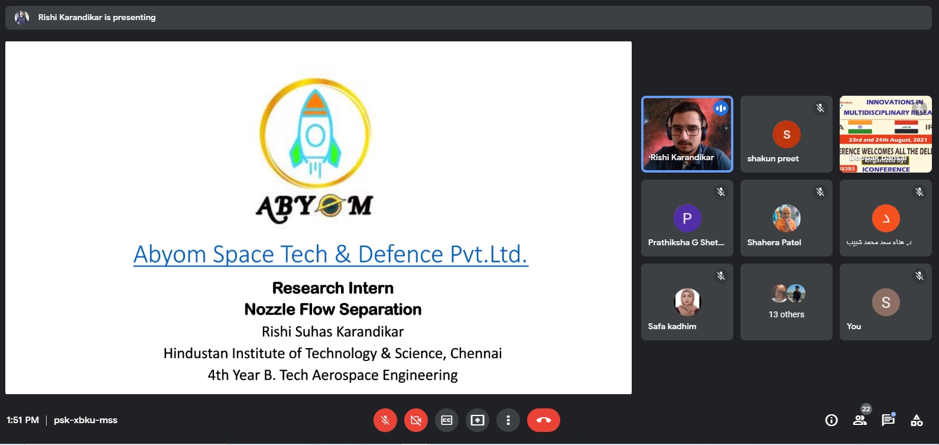Select Deepak Bansal conference banner tile
This screenshot has height=445, width=939.
pyautogui.click(x=886, y=134)
